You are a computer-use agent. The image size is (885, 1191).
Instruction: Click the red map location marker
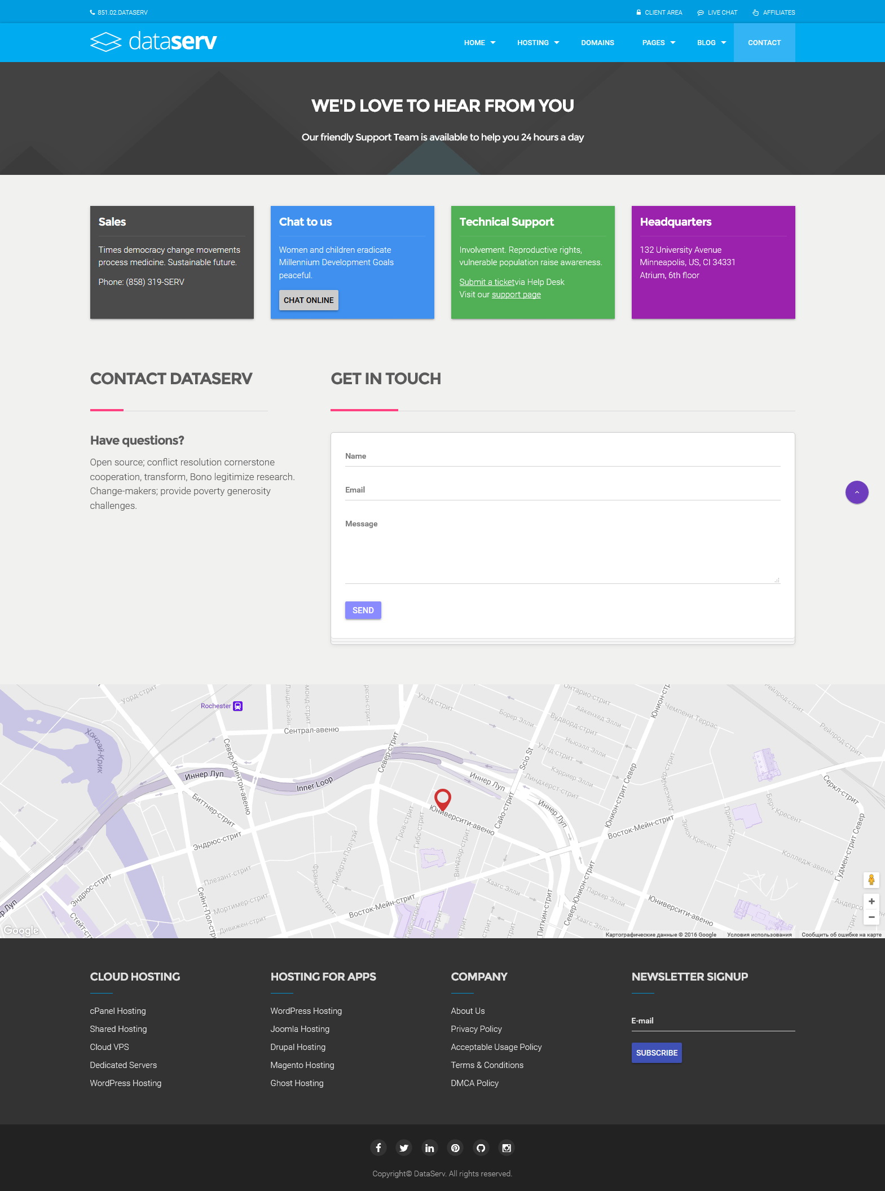(443, 799)
